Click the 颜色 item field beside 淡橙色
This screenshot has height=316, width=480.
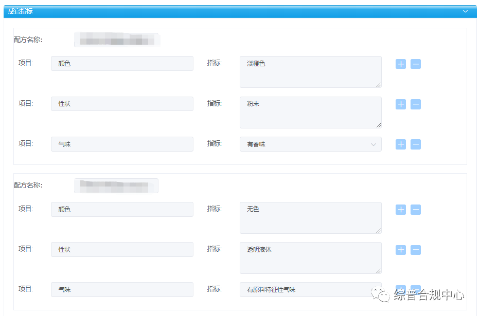click(122, 64)
